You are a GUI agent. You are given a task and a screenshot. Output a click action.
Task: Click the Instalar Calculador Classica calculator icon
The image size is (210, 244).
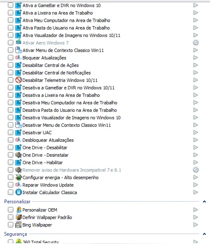pyautogui.click(x=18, y=192)
